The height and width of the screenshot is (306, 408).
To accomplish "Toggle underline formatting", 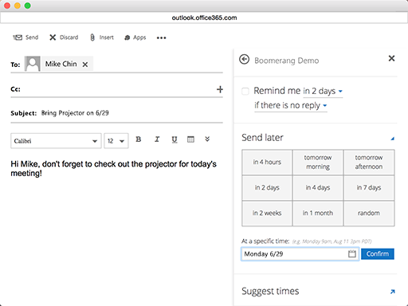I will click(x=175, y=139).
